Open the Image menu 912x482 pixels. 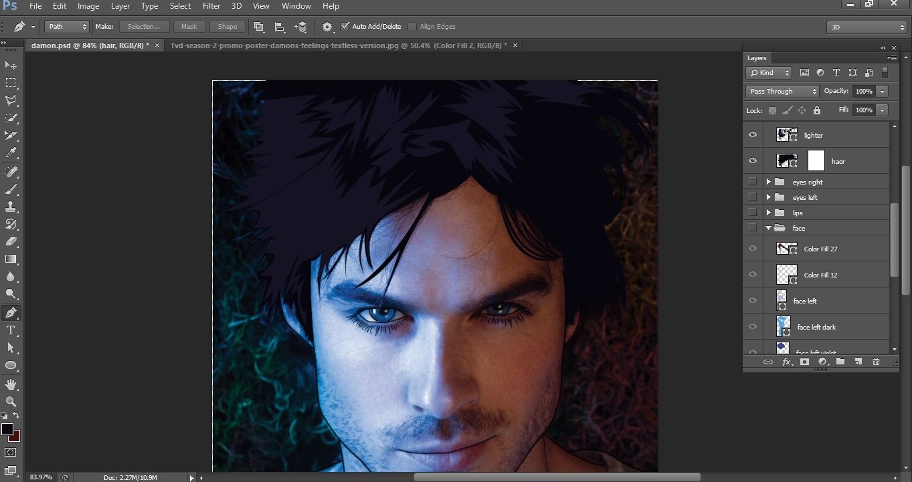click(88, 6)
